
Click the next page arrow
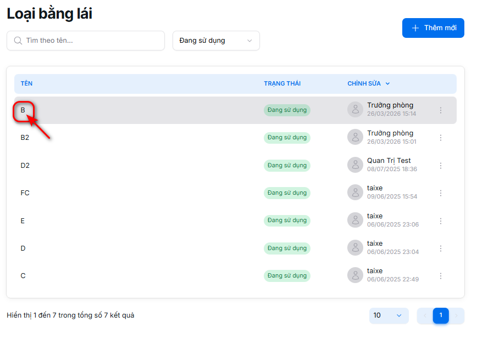[456, 315]
